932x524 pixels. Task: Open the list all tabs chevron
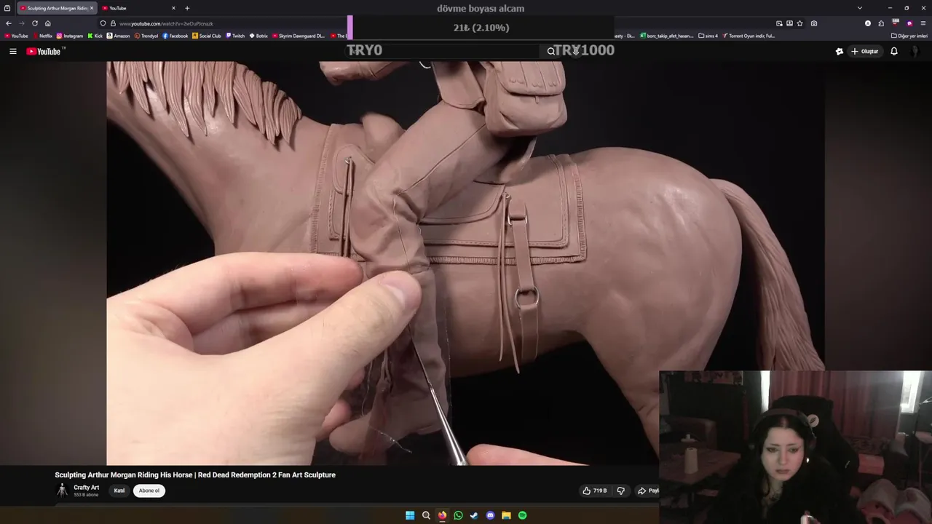click(x=860, y=8)
